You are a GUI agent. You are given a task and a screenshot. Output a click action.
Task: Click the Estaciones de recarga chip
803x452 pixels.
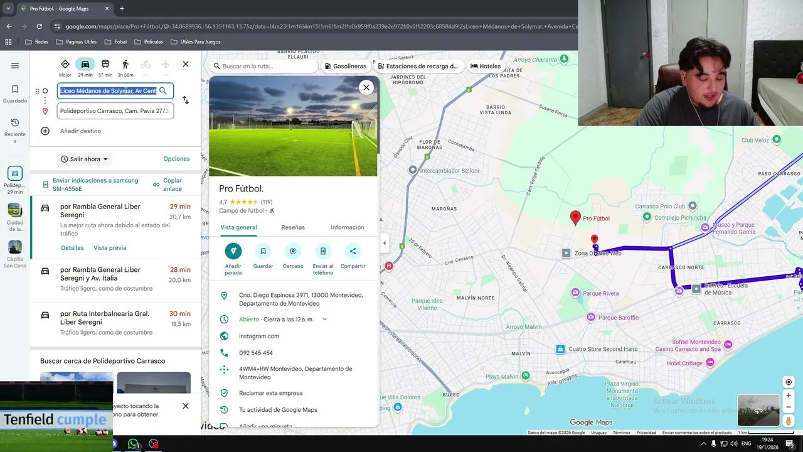point(418,66)
